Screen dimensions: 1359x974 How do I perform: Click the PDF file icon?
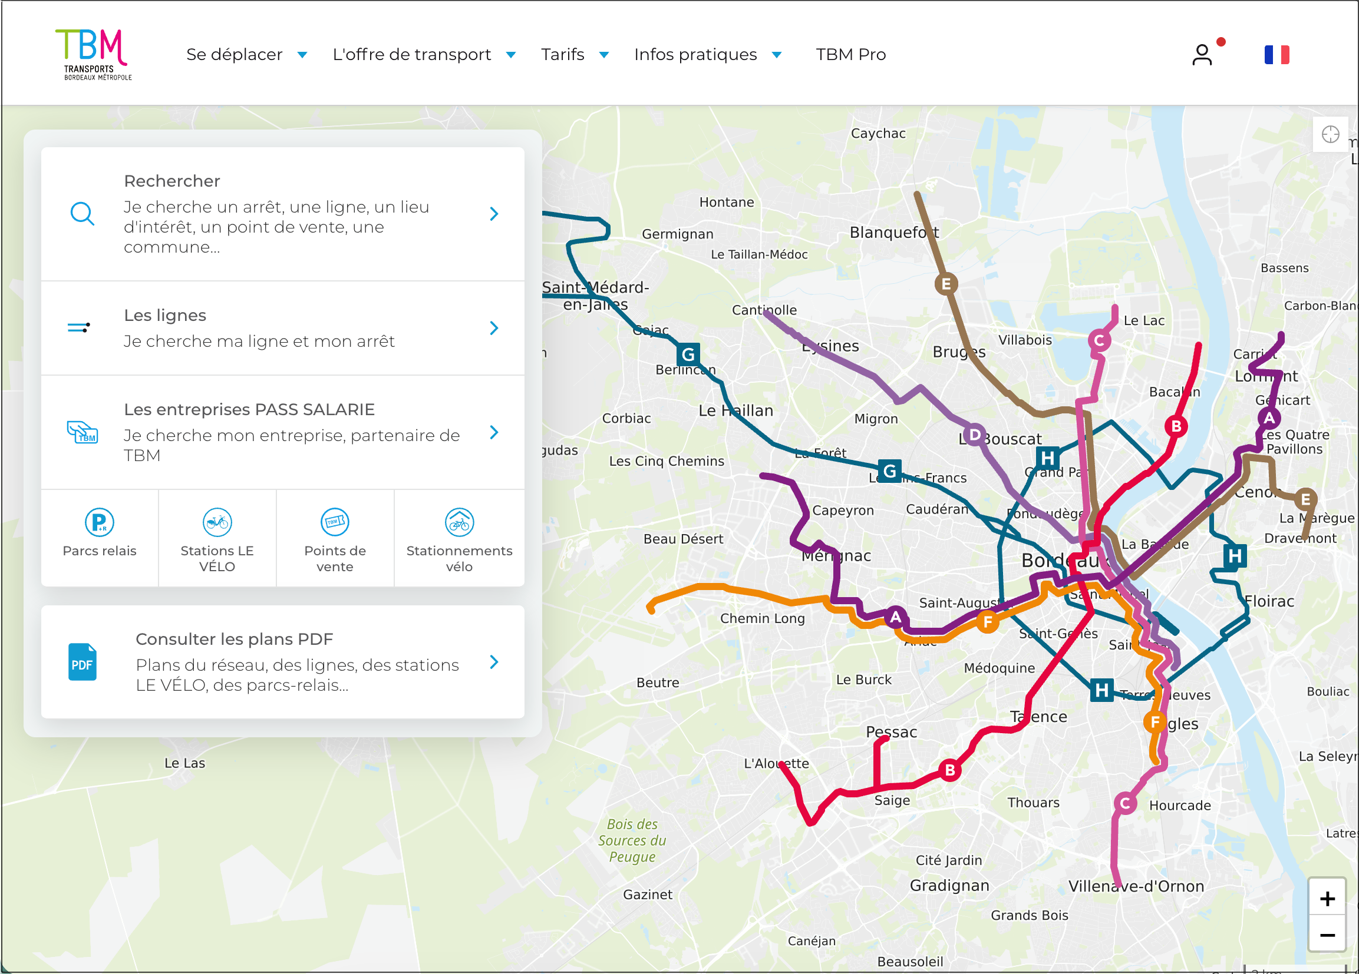click(x=82, y=661)
